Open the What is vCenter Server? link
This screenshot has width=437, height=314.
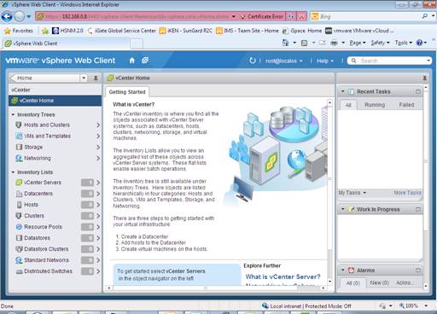point(283,276)
